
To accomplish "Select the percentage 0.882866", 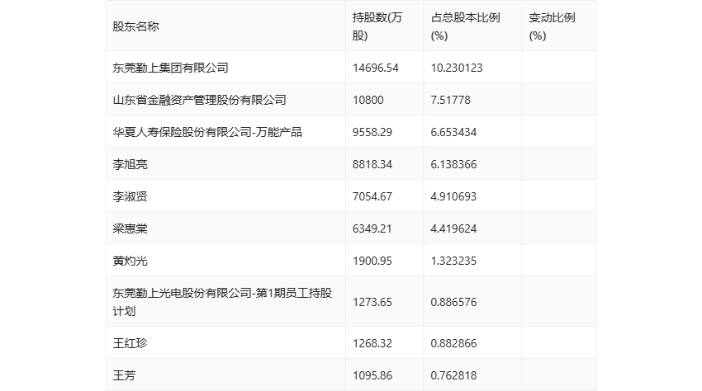I will tap(453, 343).
